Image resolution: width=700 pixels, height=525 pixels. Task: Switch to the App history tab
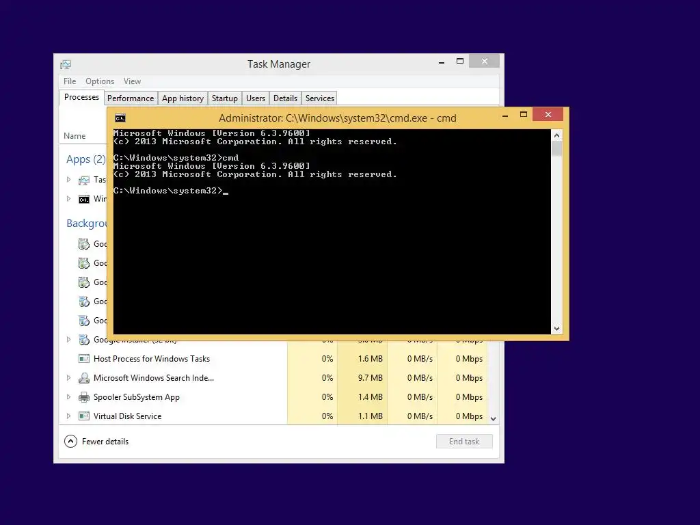tap(183, 98)
